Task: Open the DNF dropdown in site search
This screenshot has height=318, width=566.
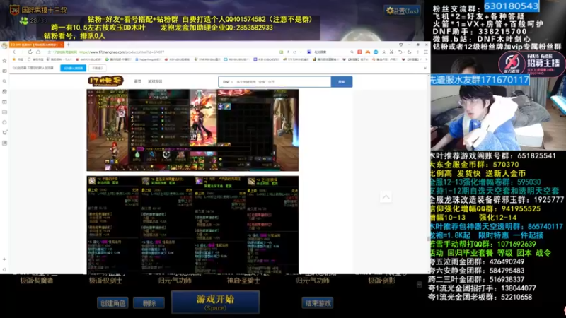Action: click(228, 82)
